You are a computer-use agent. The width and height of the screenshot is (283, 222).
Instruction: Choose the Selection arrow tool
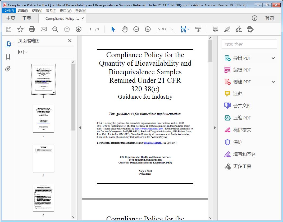(113, 29)
